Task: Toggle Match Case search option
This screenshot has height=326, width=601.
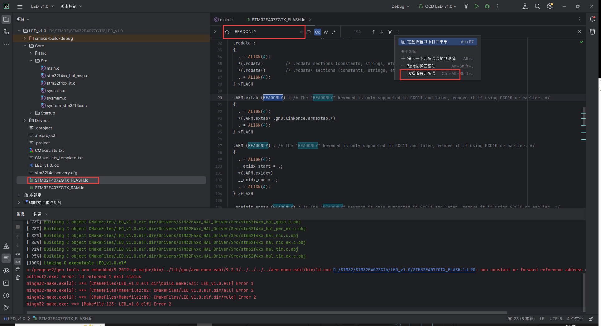Action: (317, 32)
